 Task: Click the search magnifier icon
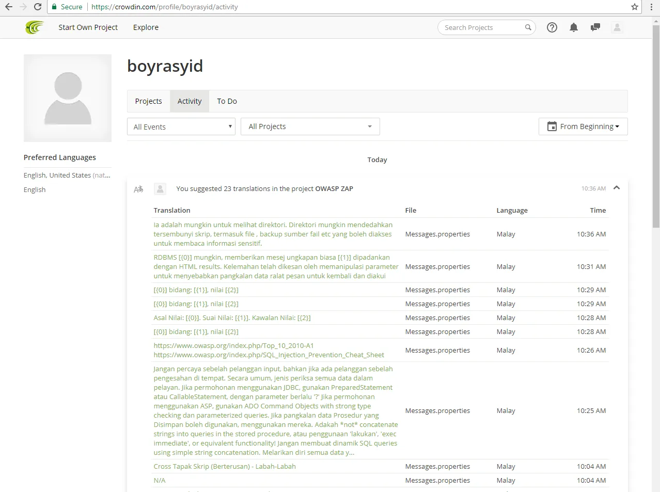click(x=528, y=27)
